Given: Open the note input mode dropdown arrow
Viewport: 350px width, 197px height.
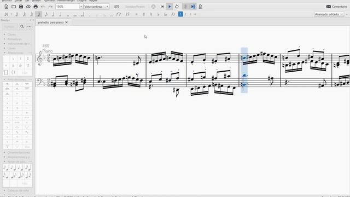Looking at the screenshot, I should (x=11, y=14).
